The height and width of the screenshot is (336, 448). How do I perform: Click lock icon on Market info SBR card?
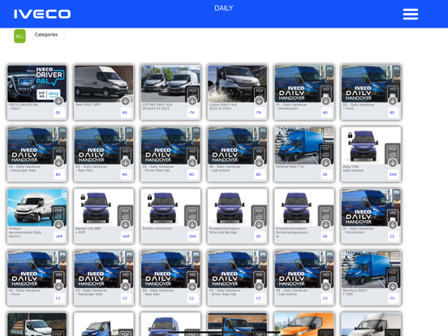tap(83, 197)
